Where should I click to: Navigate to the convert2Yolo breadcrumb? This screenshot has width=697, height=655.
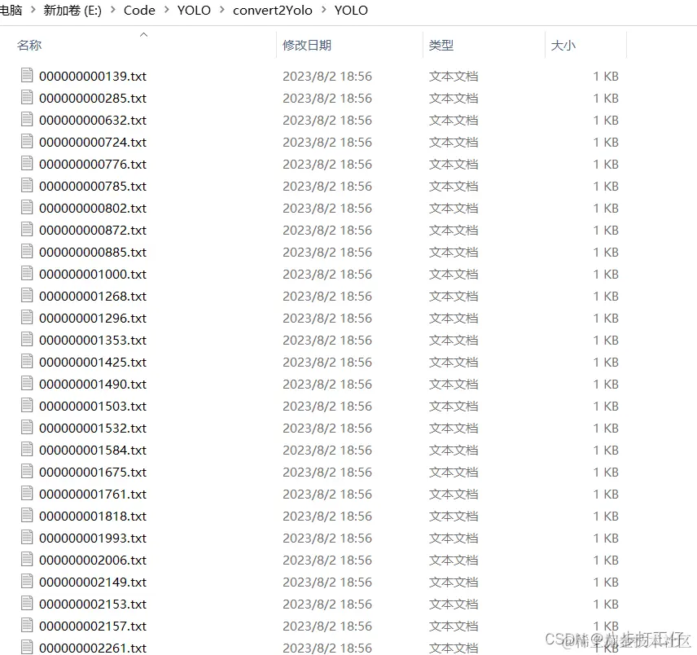click(x=273, y=11)
